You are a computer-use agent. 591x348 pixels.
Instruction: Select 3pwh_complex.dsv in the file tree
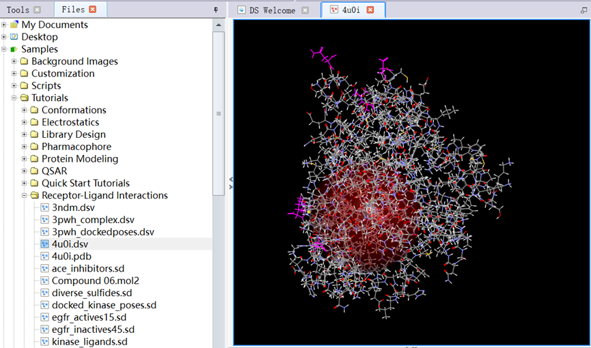coord(93,220)
